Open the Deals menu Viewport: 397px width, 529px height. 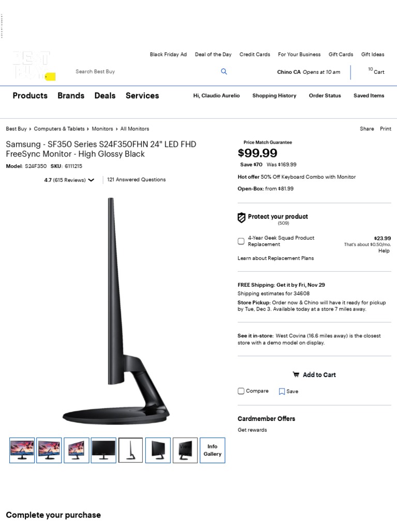105,96
